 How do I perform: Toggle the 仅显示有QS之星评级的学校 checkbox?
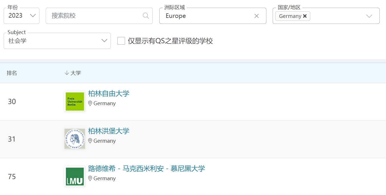tap(121, 41)
